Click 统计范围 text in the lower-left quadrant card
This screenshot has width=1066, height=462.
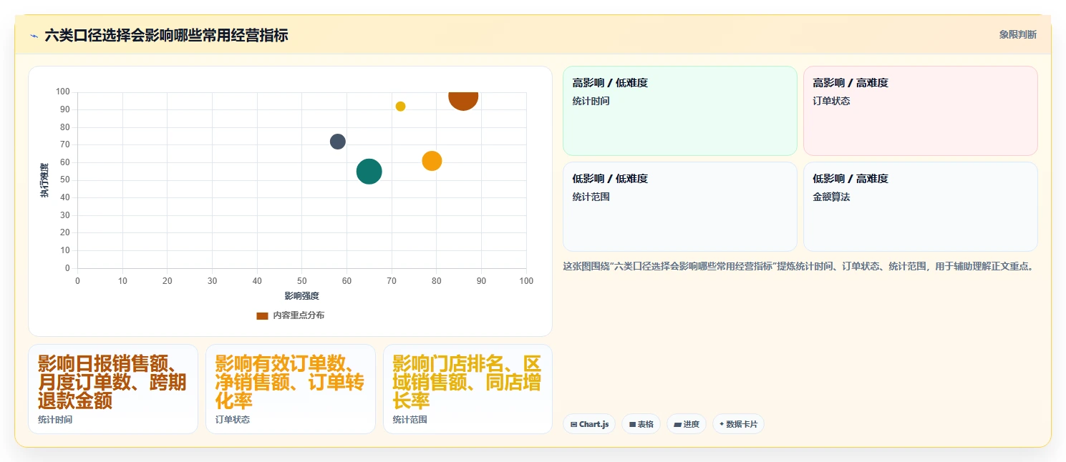click(x=591, y=197)
